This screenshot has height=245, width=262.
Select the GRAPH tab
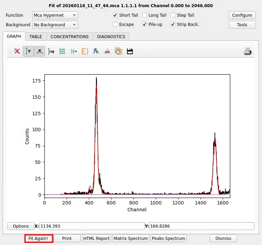pyautogui.click(x=14, y=36)
